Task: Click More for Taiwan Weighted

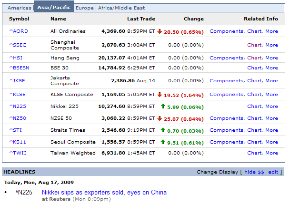Action: coord(272,153)
